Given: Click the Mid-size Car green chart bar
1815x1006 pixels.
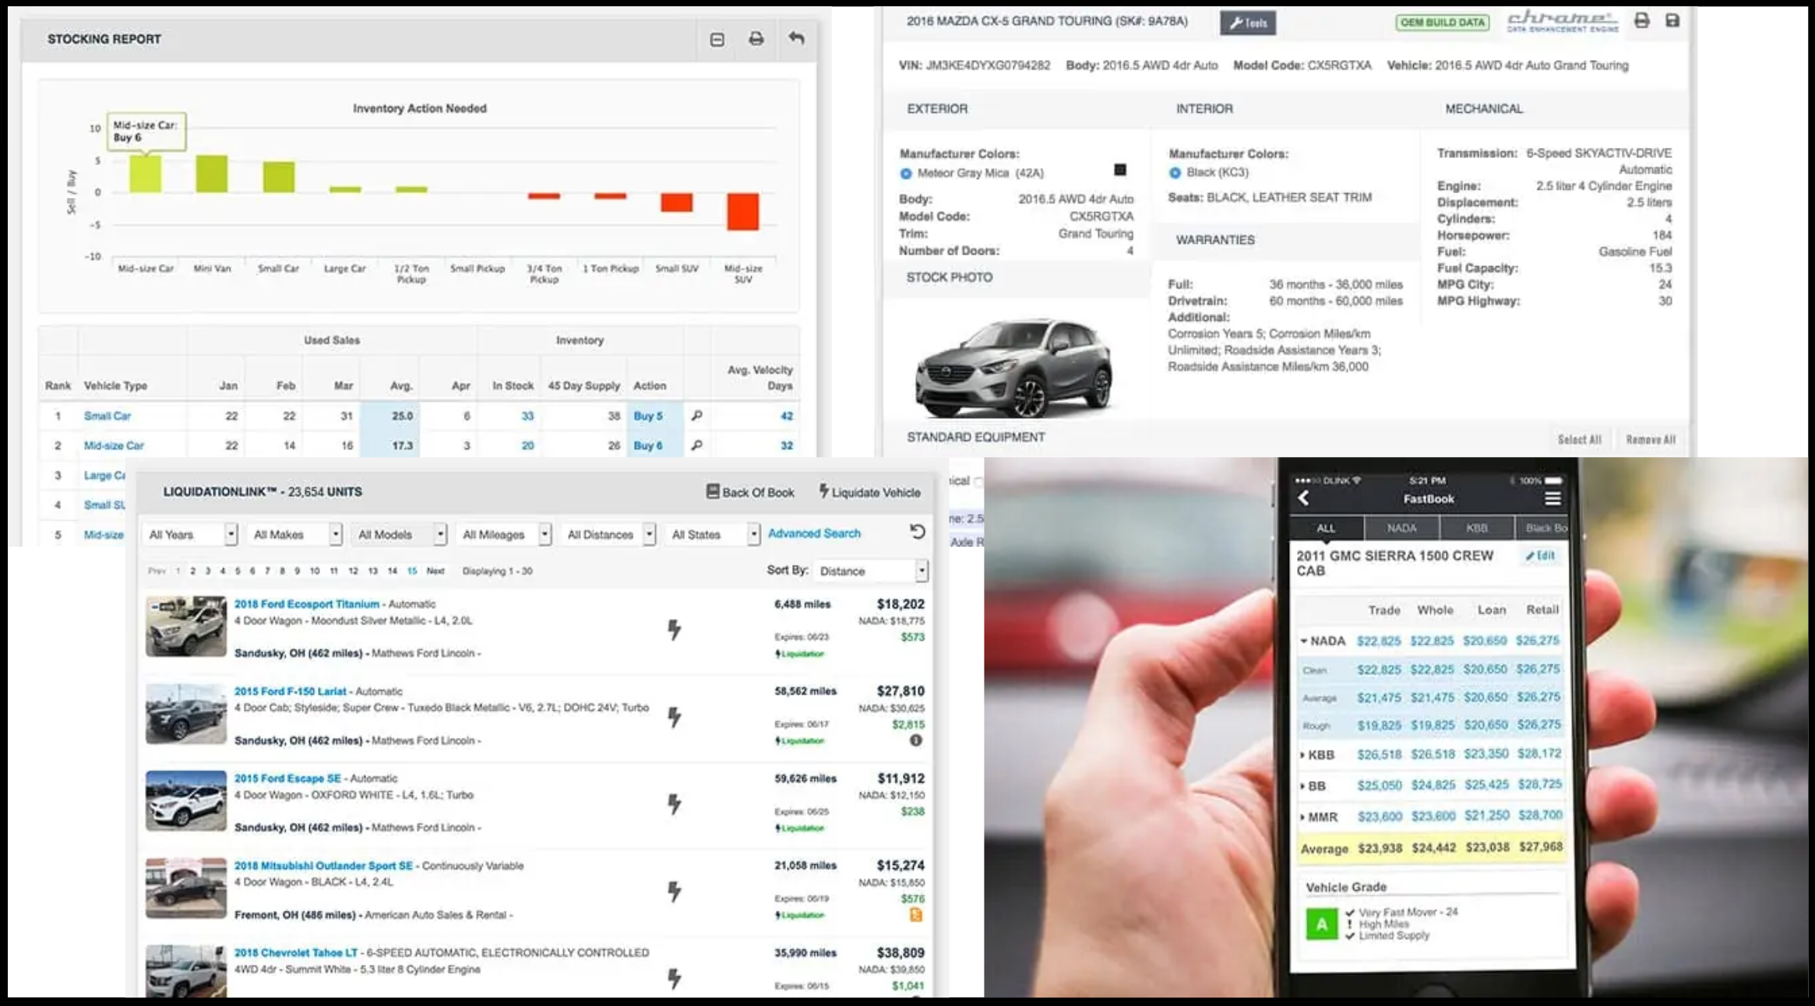Looking at the screenshot, I should [x=145, y=173].
